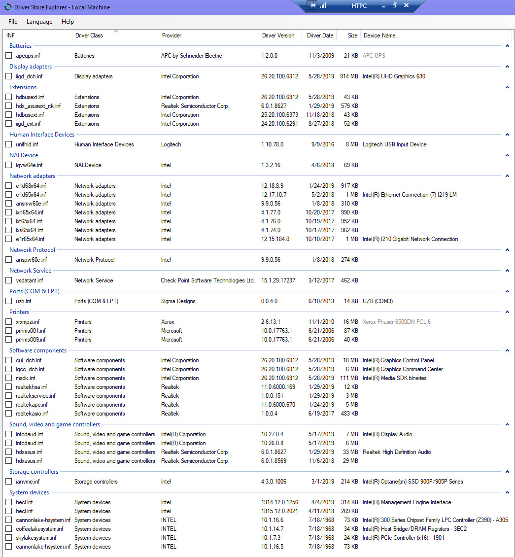Tick the hdx_asusext_rtk.inf checkbox
This screenshot has width=515, height=557.
coord(9,106)
